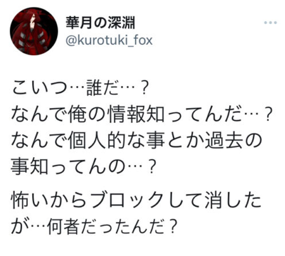Click the line starting 'なんで俺の情報'
The height and width of the screenshot is (256, 285).
coord(141,114)
